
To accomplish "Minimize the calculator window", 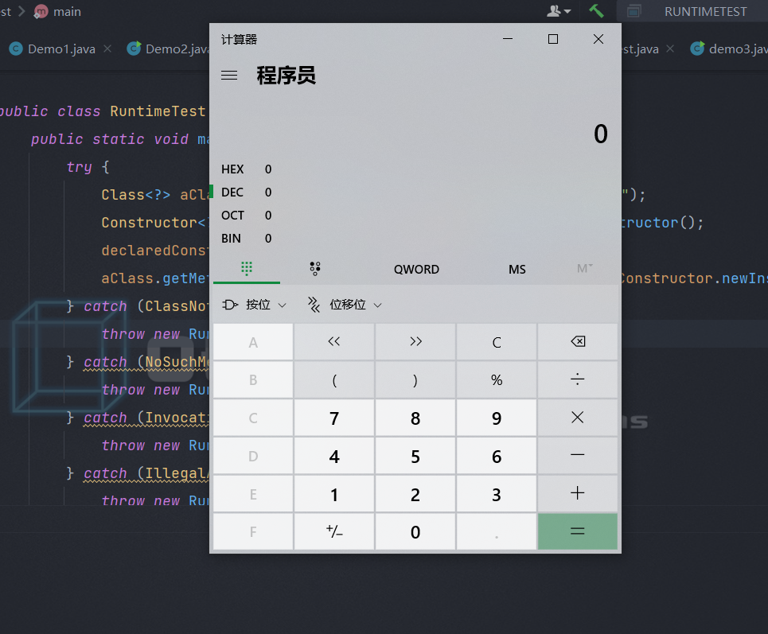I will pos(508,39).
